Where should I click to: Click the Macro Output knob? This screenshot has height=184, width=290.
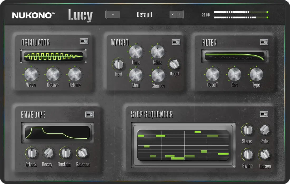pos(174,64)
